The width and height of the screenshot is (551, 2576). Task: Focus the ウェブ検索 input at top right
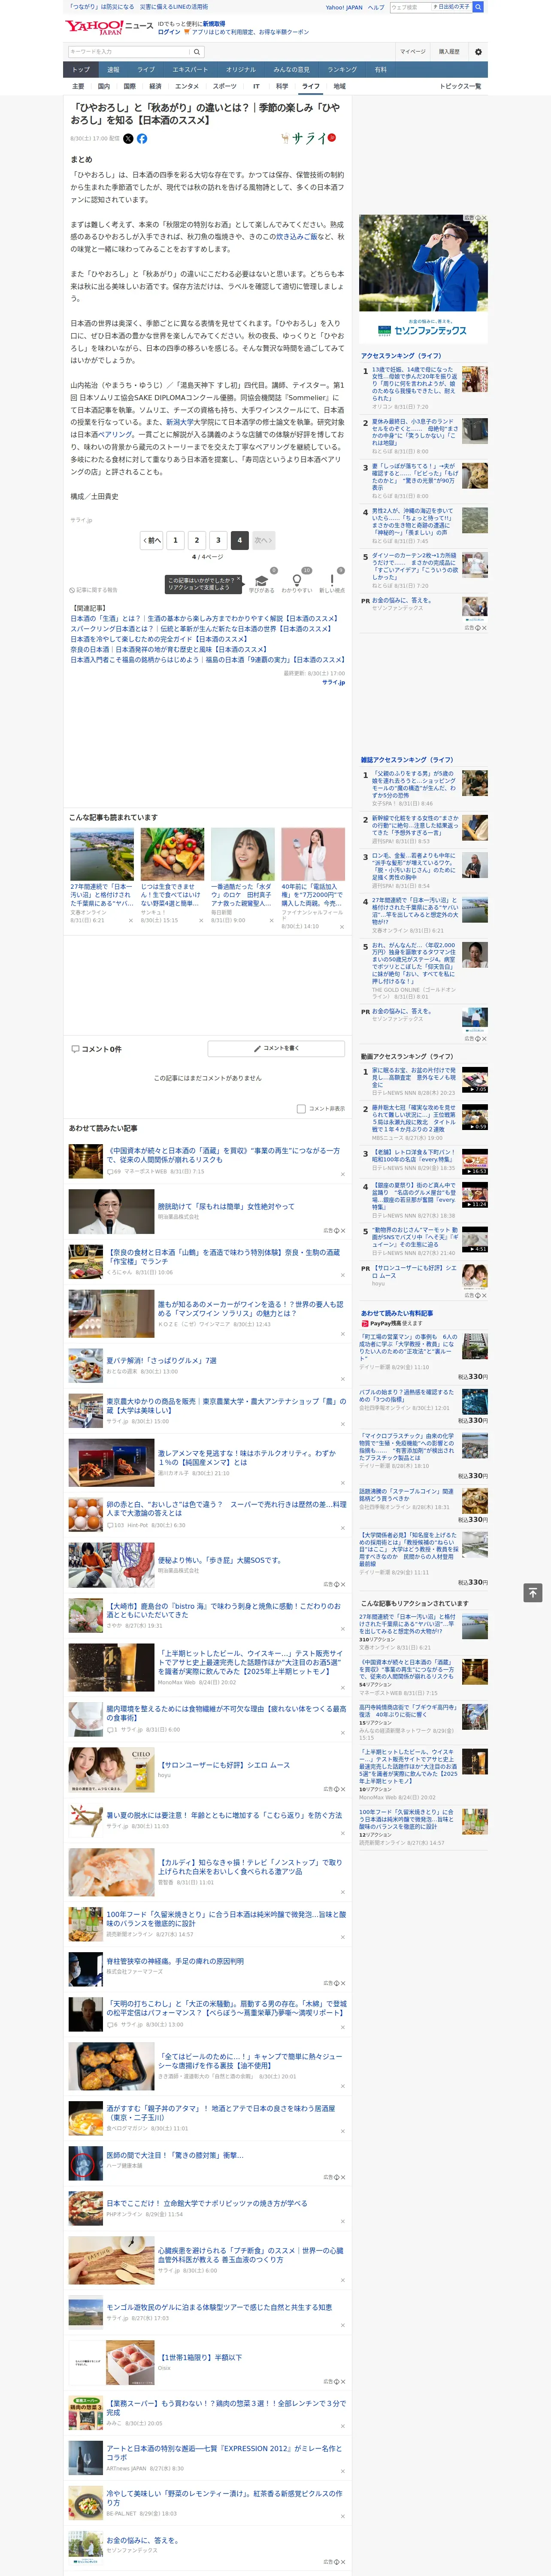[x=410, y=7]
